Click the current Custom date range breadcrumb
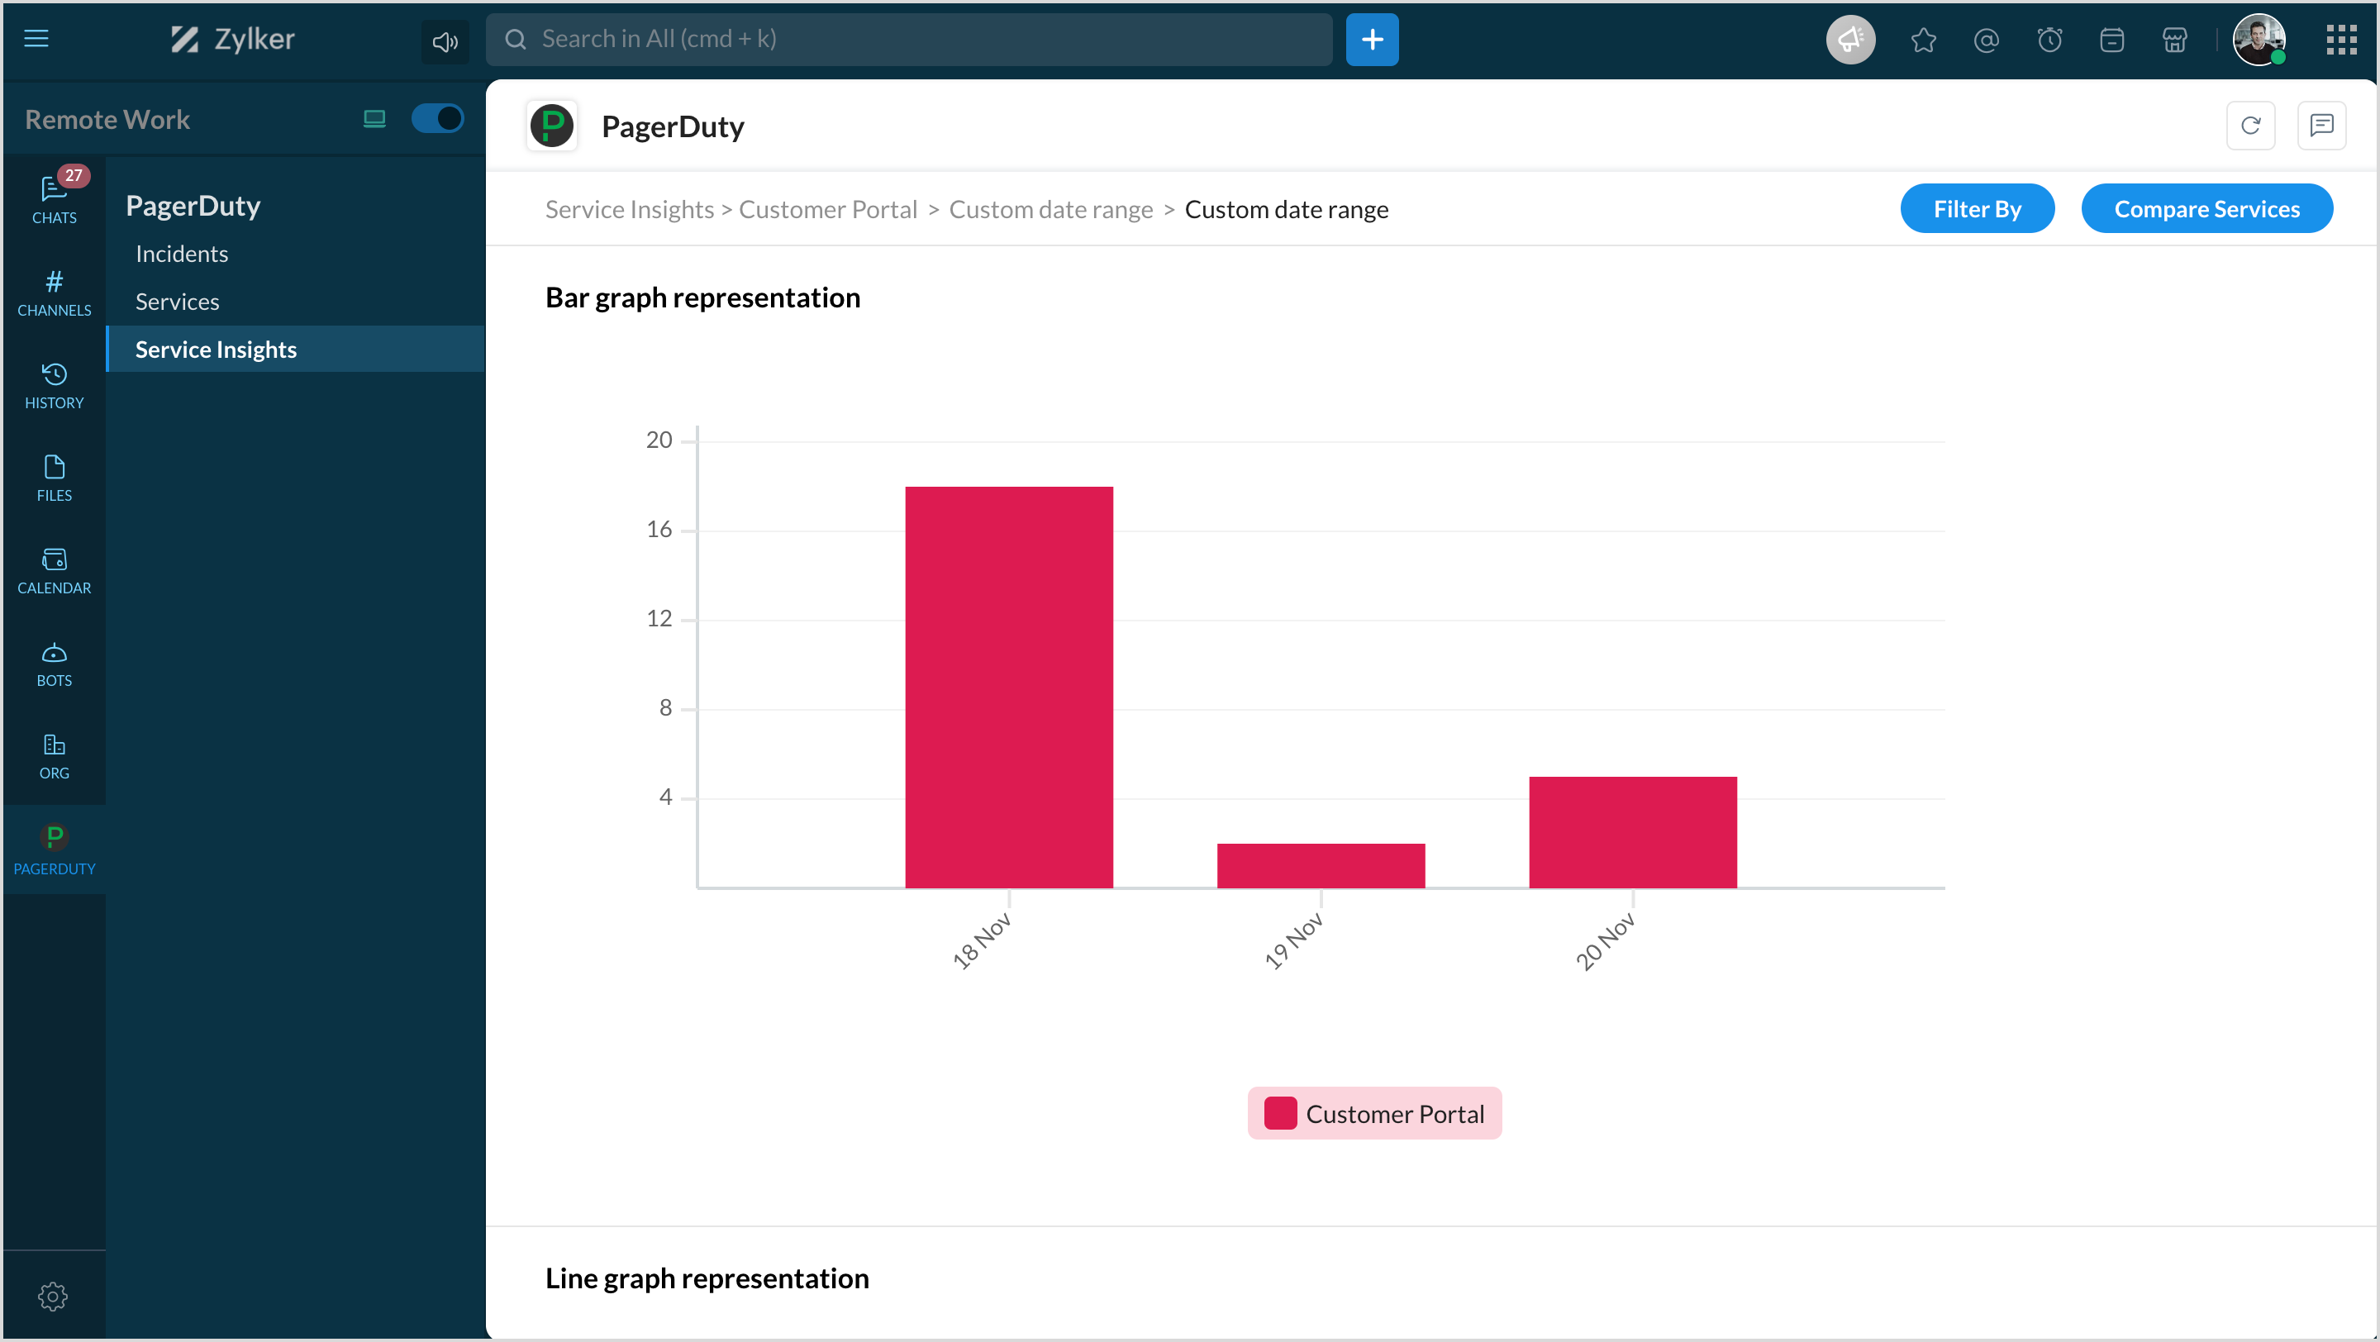This screenshot has height=1342, width=2380. [1286, 210]
